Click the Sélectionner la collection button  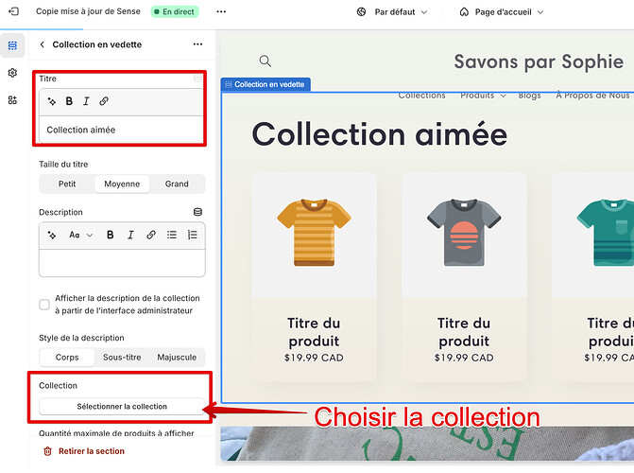pos(122,406)
